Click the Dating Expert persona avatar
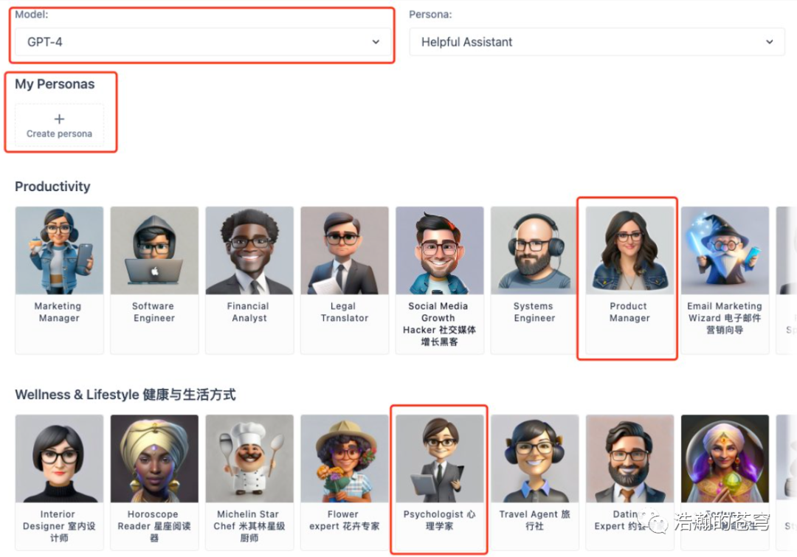The width and height of the screenshot is (797, 557). point(629,458)
